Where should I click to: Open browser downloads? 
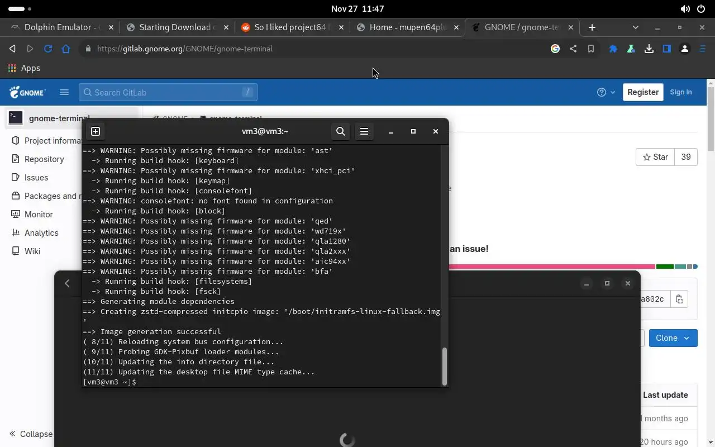click(x=649, y=49)
